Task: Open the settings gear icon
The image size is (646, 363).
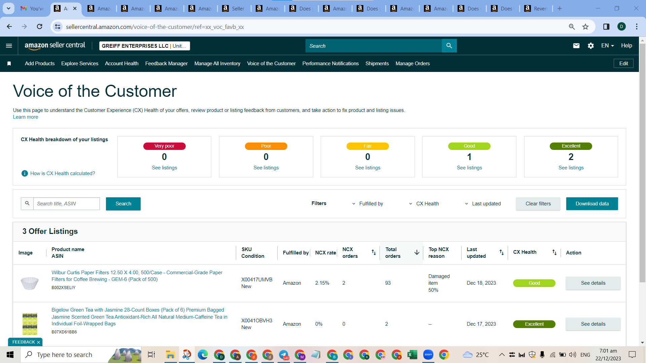Action: [x=591, y=46]
